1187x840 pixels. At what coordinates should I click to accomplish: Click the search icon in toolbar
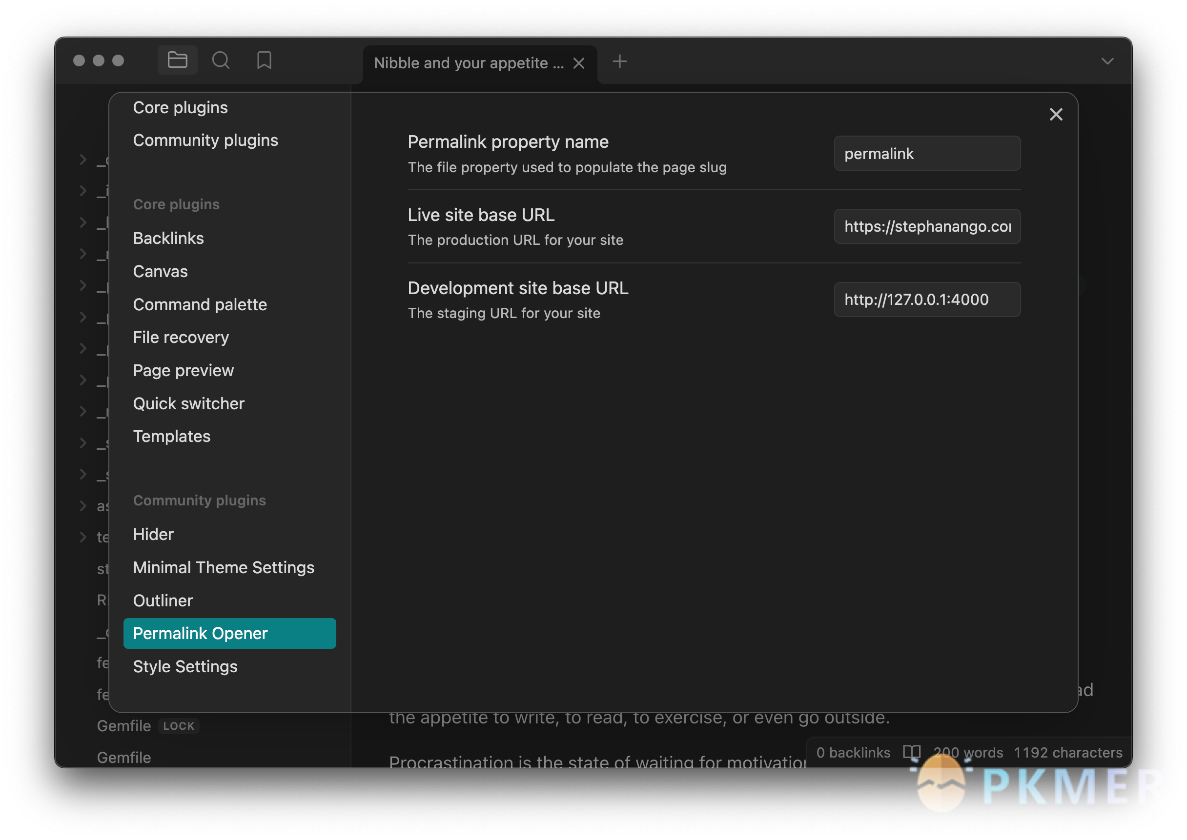[220, 61]
